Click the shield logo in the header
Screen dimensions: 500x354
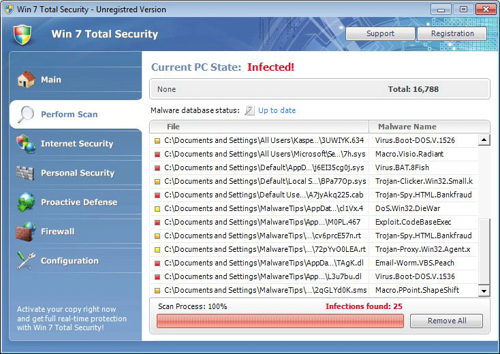(23, 34)
